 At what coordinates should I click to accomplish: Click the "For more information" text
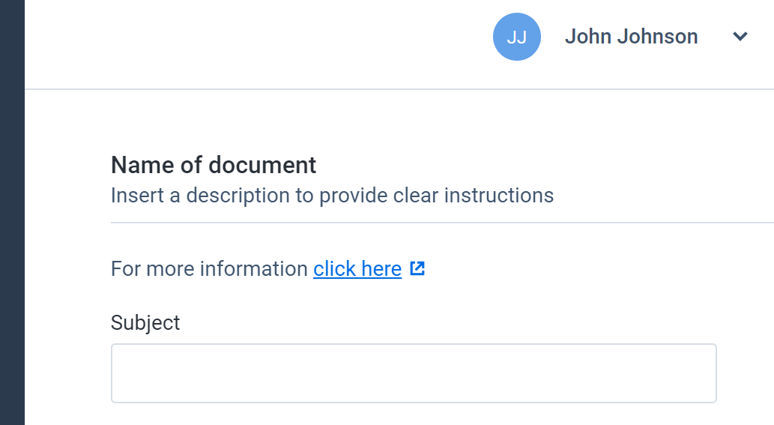point(209,269)
